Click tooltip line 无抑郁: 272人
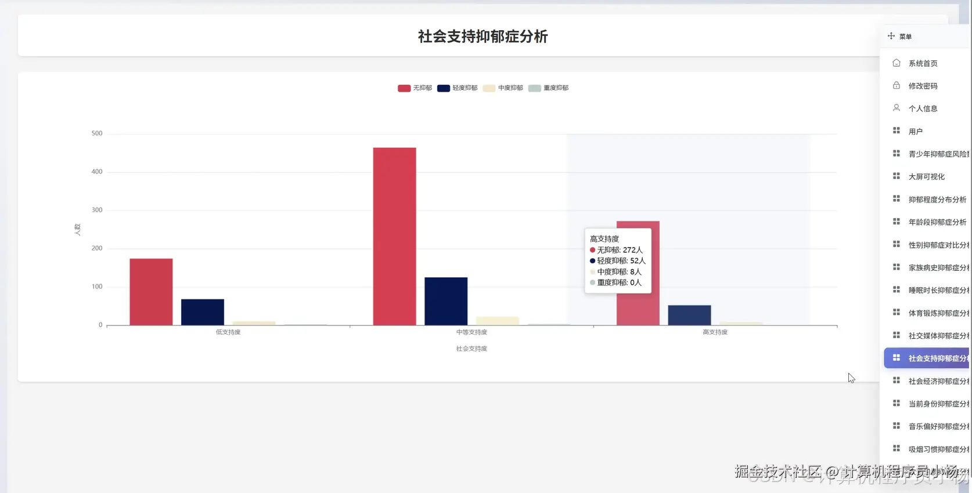972x493 pixels. click(x=616, y=250)
